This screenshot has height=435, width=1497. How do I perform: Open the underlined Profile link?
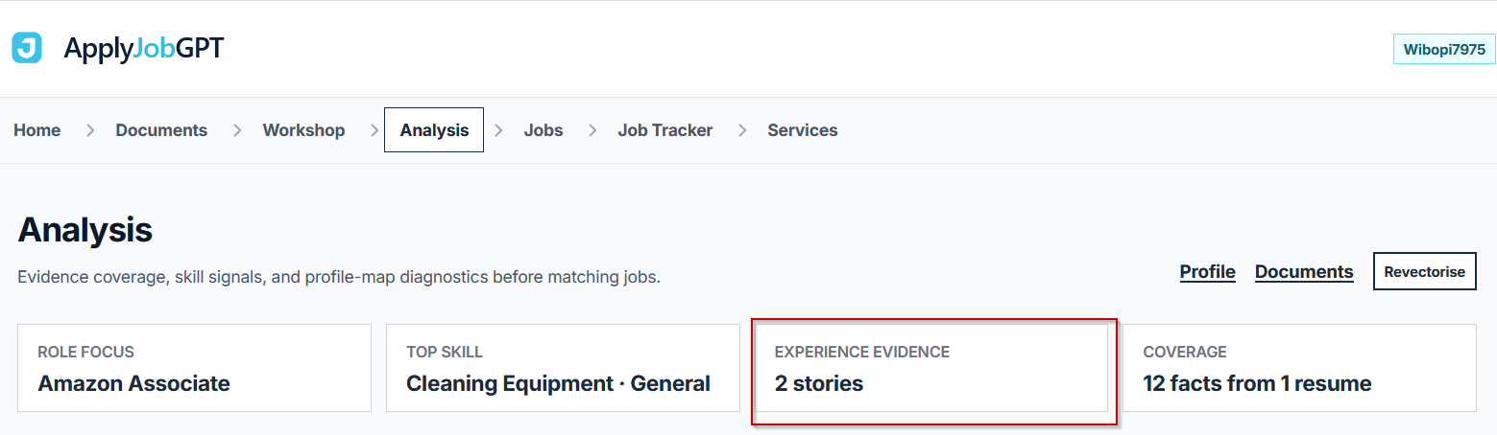coord(1207,272)
